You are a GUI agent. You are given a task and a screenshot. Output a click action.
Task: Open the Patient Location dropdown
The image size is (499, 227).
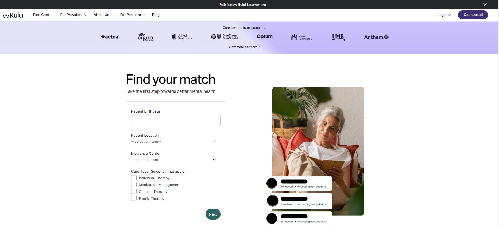click(176, 141)
